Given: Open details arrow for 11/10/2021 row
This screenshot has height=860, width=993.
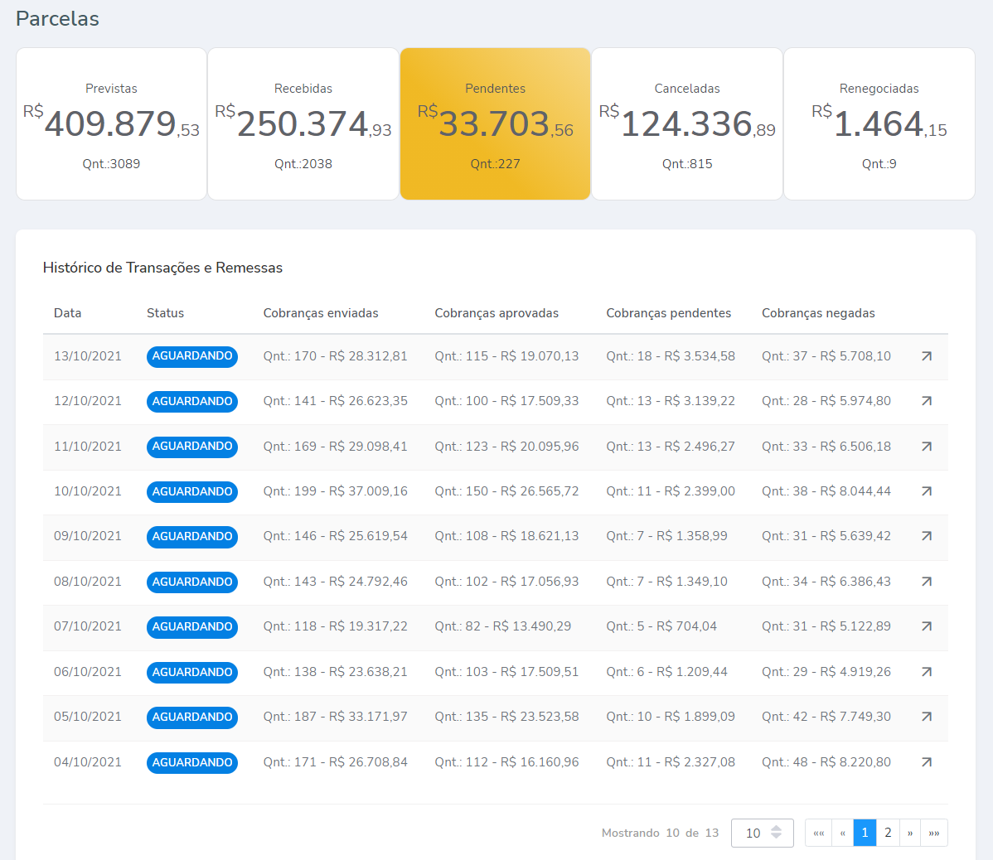Looking at the screenshot, I should pos(926,447).
